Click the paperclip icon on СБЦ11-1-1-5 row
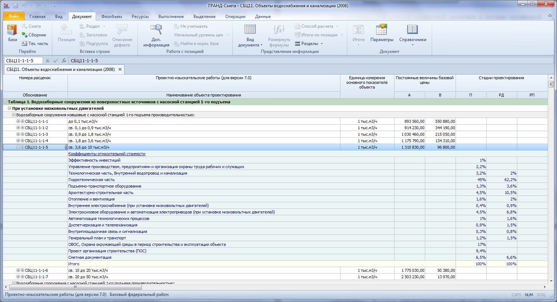The image size is (557, 302). click(66, 147)
